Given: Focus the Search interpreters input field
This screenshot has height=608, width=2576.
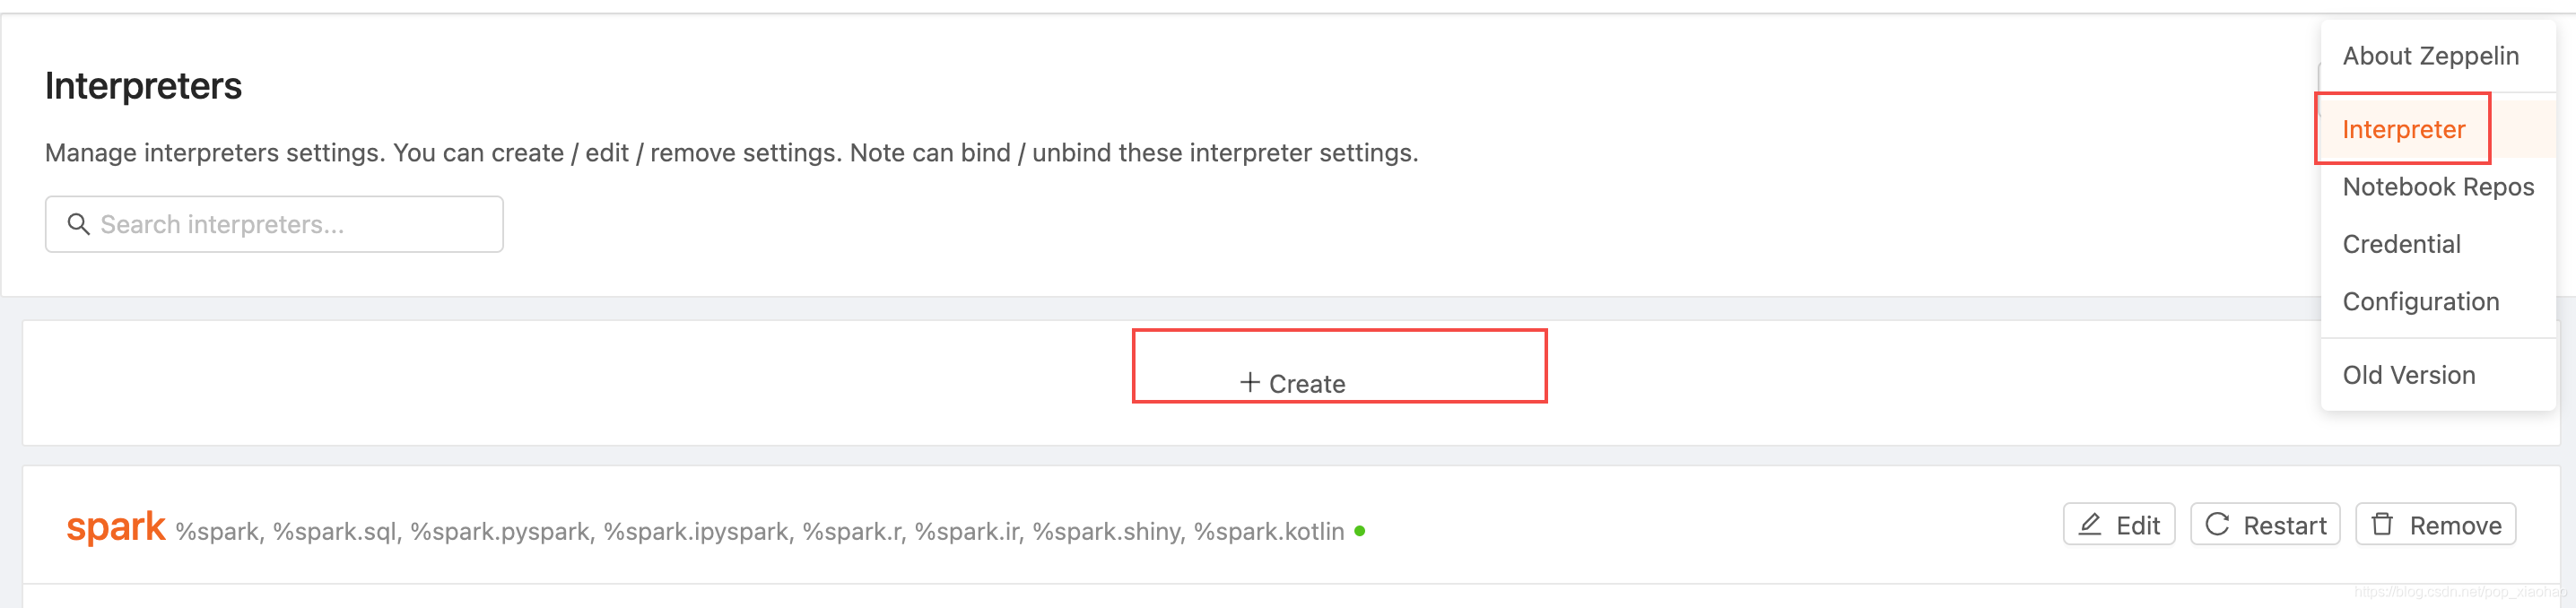Looking at the screenshot, I should coord(290,224).
